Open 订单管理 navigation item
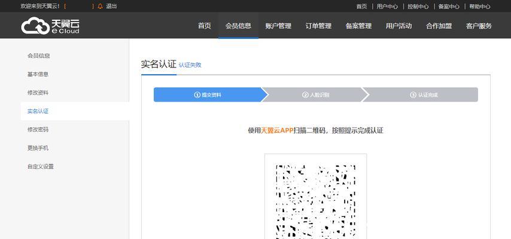The width and height of the screenshot is (511, 239). 318,26
